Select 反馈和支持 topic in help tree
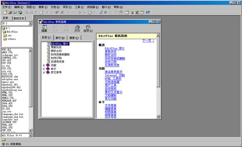Viewport: 242px width, 147px height. click(57, 62)
